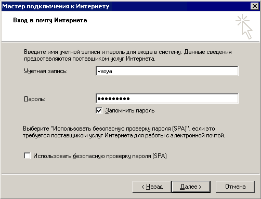
Task: Click the Пароль: field label
Action: pyautogui.click(x=34, y=99)
